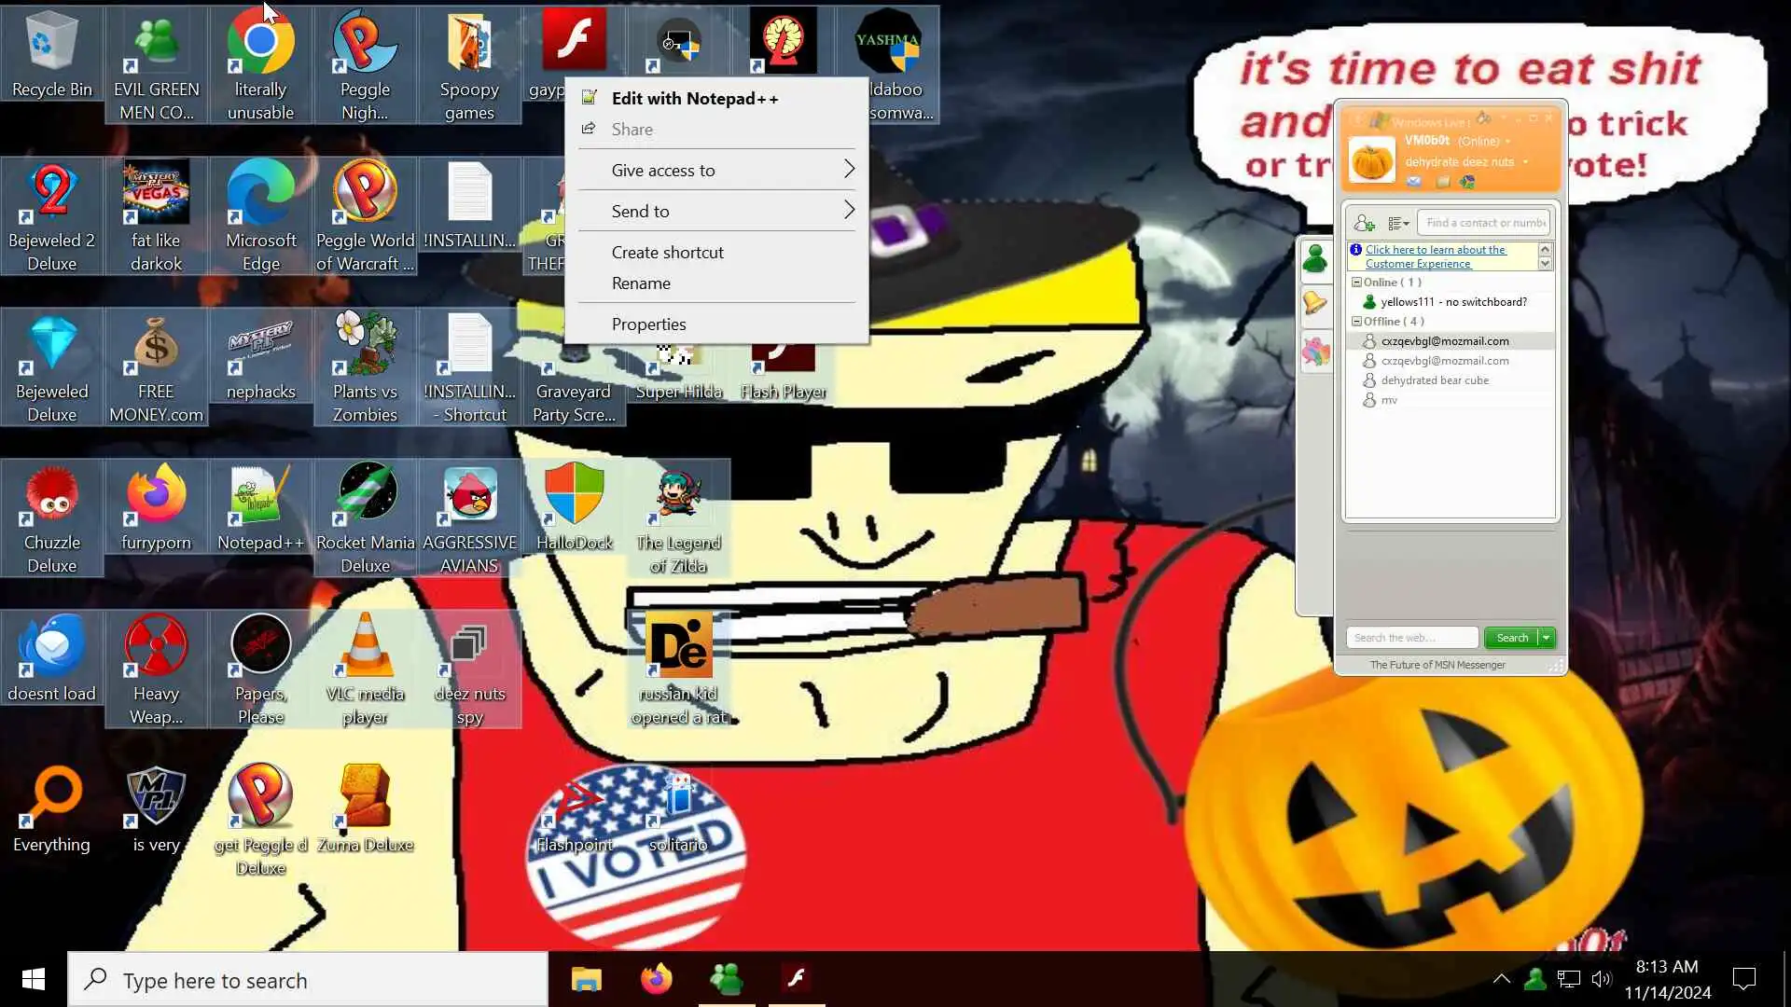Screen dimensions: 1791x1007
Task: Collapse the Online contacts group
Action: (x=1356, y=283)
